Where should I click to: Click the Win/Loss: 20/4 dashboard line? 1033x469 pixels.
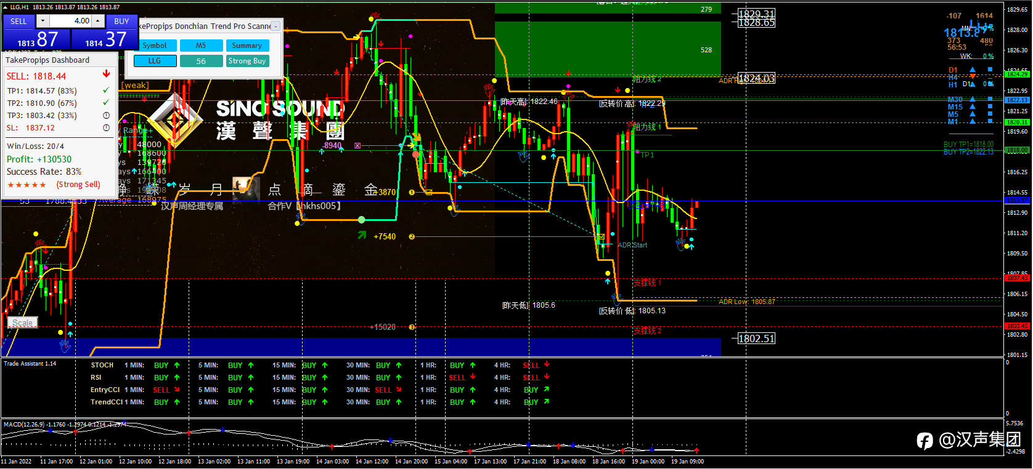pyautogui.click(x=35, y=146)
